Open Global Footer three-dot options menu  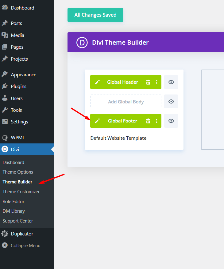[156, 121]
